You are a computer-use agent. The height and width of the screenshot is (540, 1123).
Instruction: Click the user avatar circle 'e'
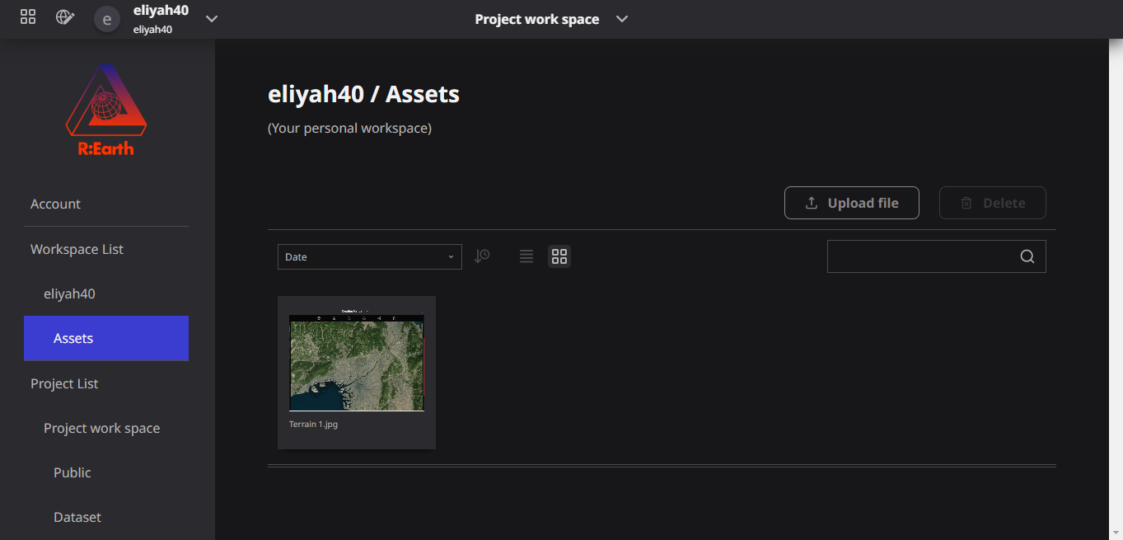(107, 19)
